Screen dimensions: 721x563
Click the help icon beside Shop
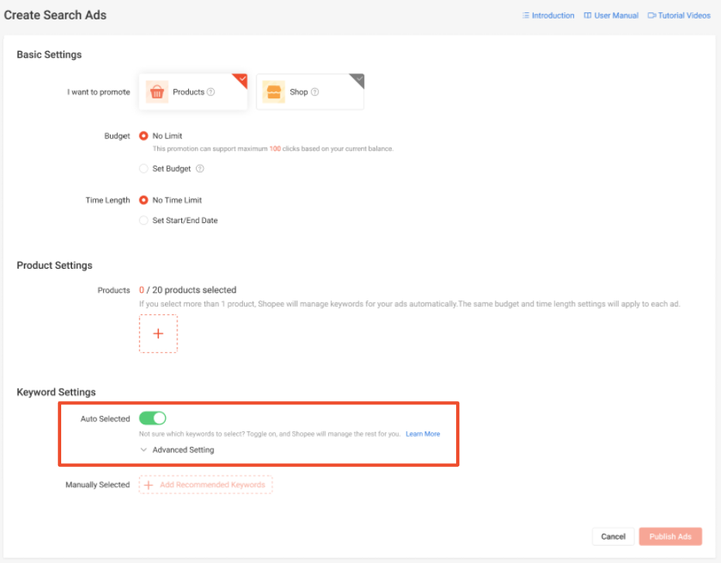pos(314,92)
